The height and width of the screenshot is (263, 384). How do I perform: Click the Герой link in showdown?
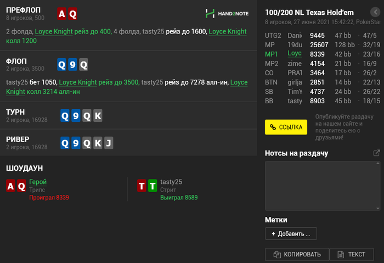click(38, 182)
